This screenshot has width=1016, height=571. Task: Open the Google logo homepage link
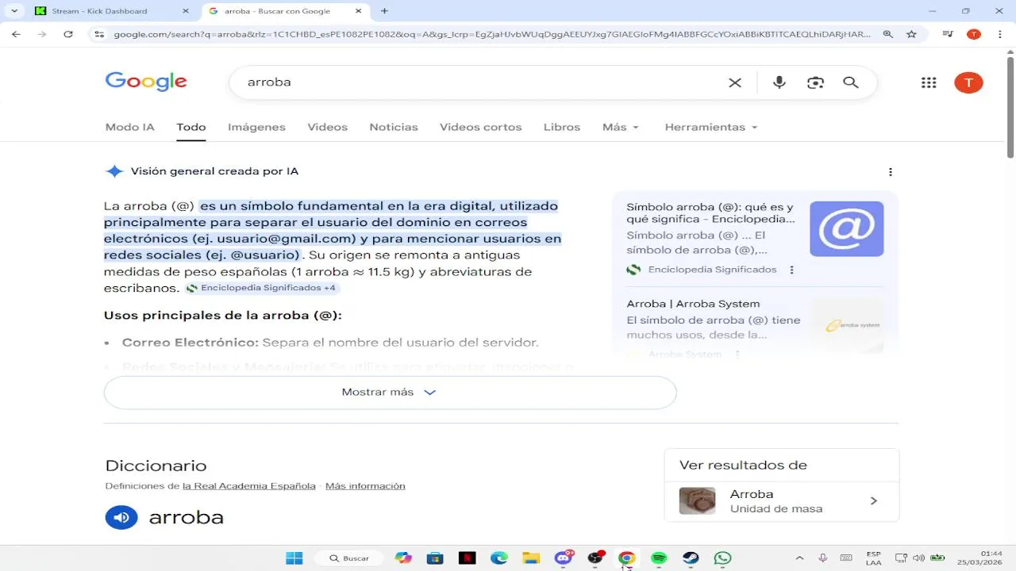[146, 82]
